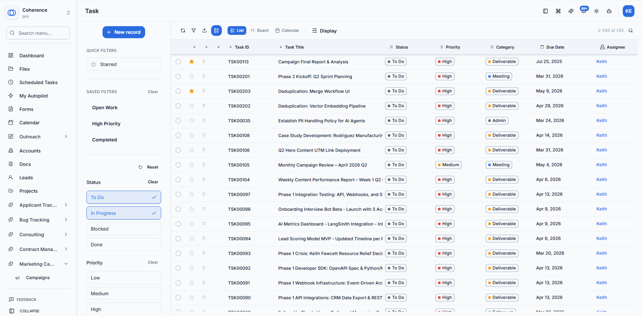Click the AI sparkle icon
The width and height of the screenshot is (642, 316).
(571, 11)
